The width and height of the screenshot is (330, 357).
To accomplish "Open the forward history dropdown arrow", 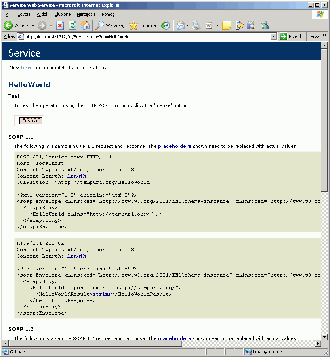I will tap(51, 25).
